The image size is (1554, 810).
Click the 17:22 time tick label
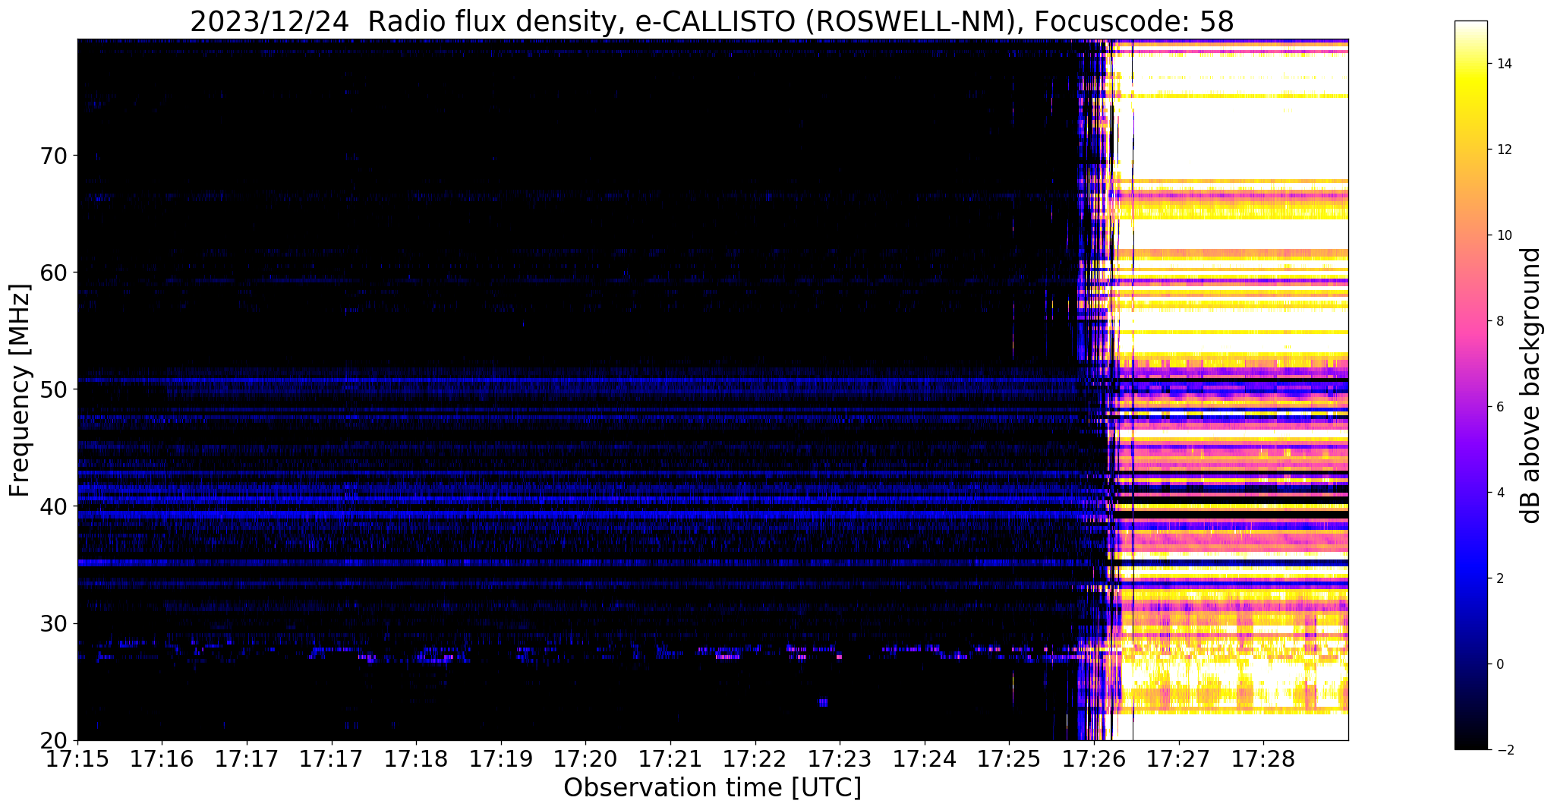pos(755,758)
